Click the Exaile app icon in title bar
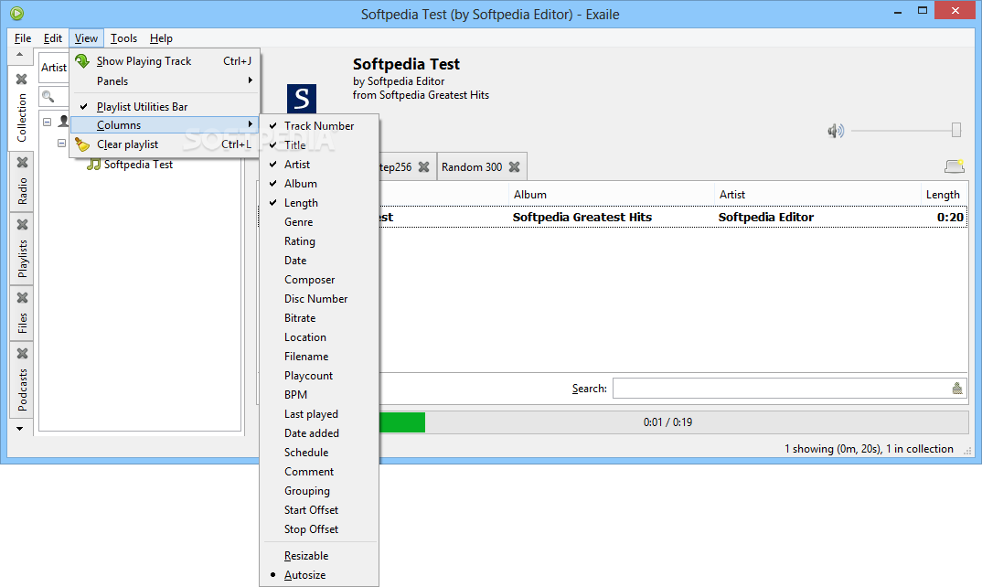This screenshot has height=587, width=982. [x=16, y=13]
